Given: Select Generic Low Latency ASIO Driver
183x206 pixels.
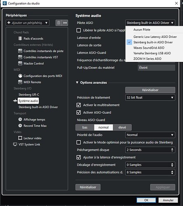Looking at the screenshot, I should pyautogui.click(x=155, y=37).
